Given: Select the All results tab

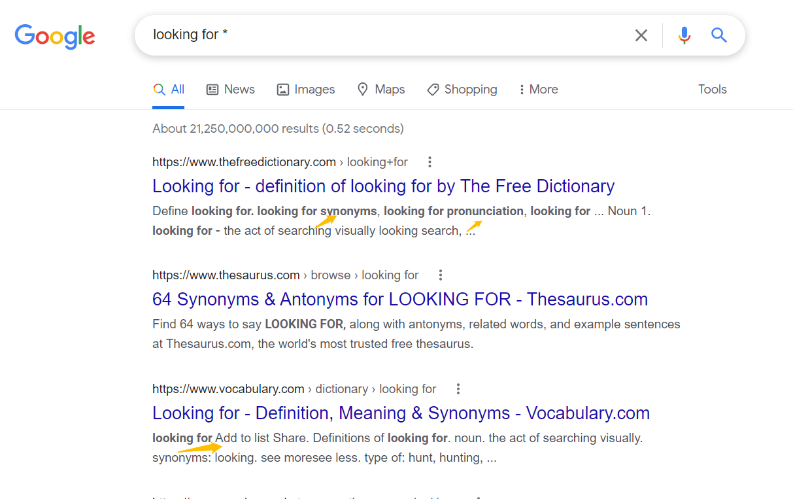Looking at the screenshot, I should point(169,90).
